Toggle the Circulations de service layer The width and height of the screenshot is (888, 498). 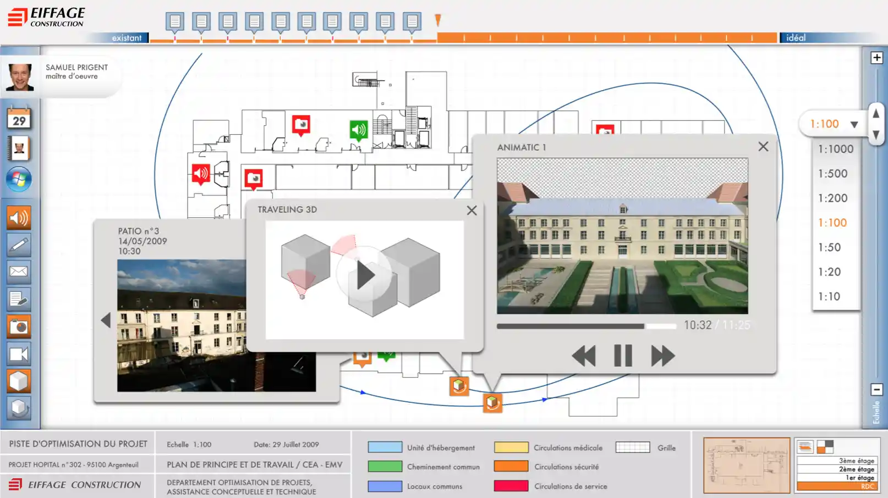click(x=511, y=486)
